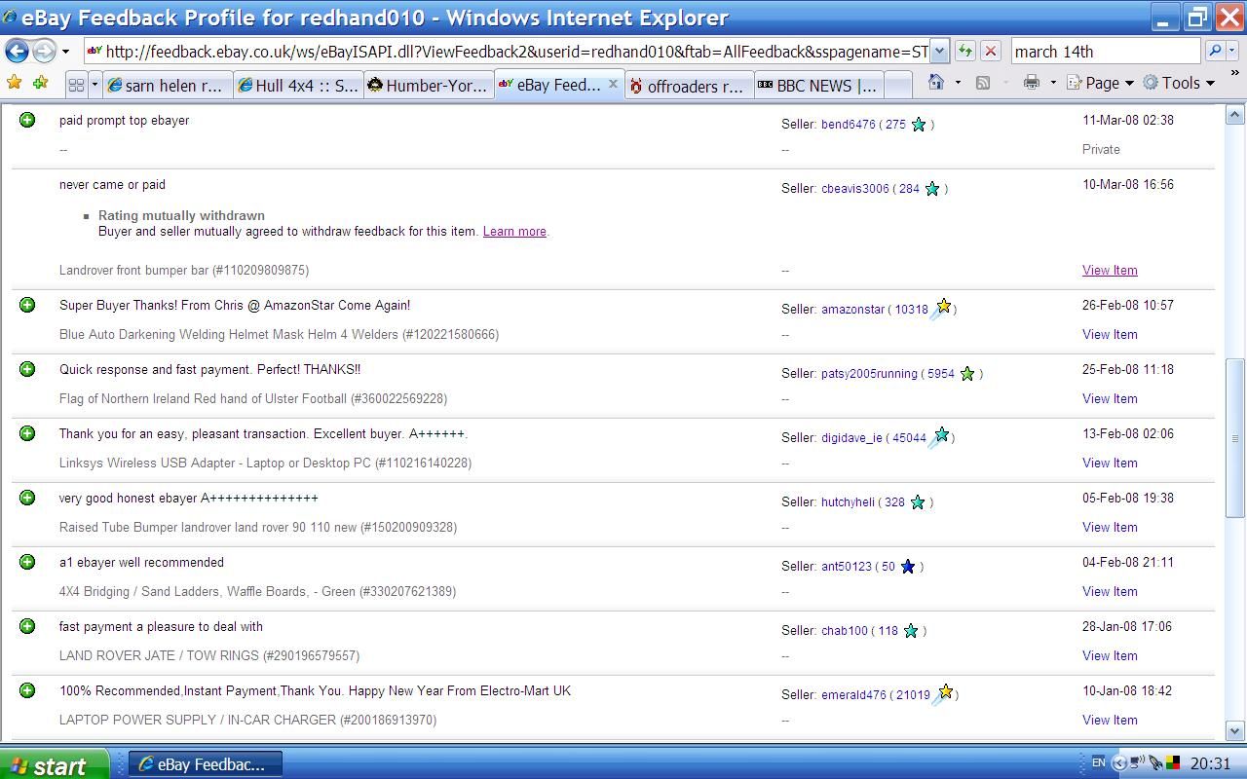Stop loading with the red X icon
This screenshot has width=1247, height=779.
coord(991,52)
